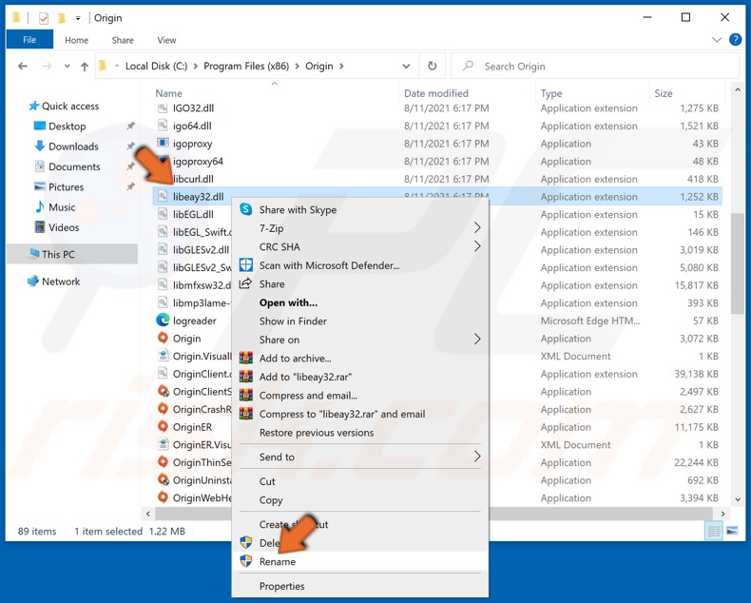Click the Refresh button in address bar
The image size is (751, 603).
432,66
